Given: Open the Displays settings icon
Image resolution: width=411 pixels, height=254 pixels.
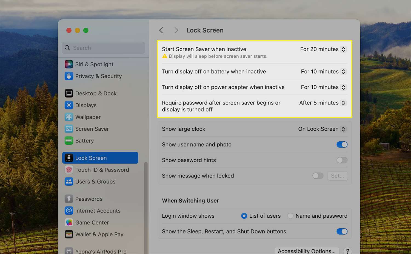Looking at the screenshot, I should [69, 105].
